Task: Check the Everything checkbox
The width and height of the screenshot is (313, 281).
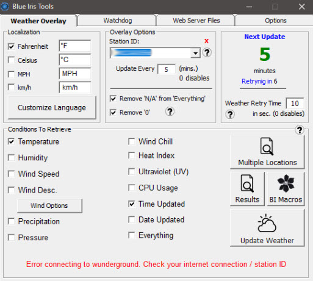Action: click(x=132, y=235)
